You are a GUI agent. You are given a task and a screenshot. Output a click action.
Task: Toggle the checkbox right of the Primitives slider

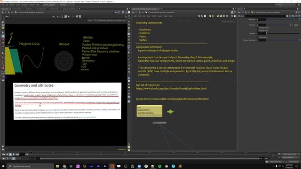293,25
